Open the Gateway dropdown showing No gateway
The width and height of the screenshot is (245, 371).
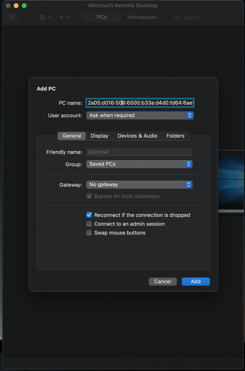[139, 185]
